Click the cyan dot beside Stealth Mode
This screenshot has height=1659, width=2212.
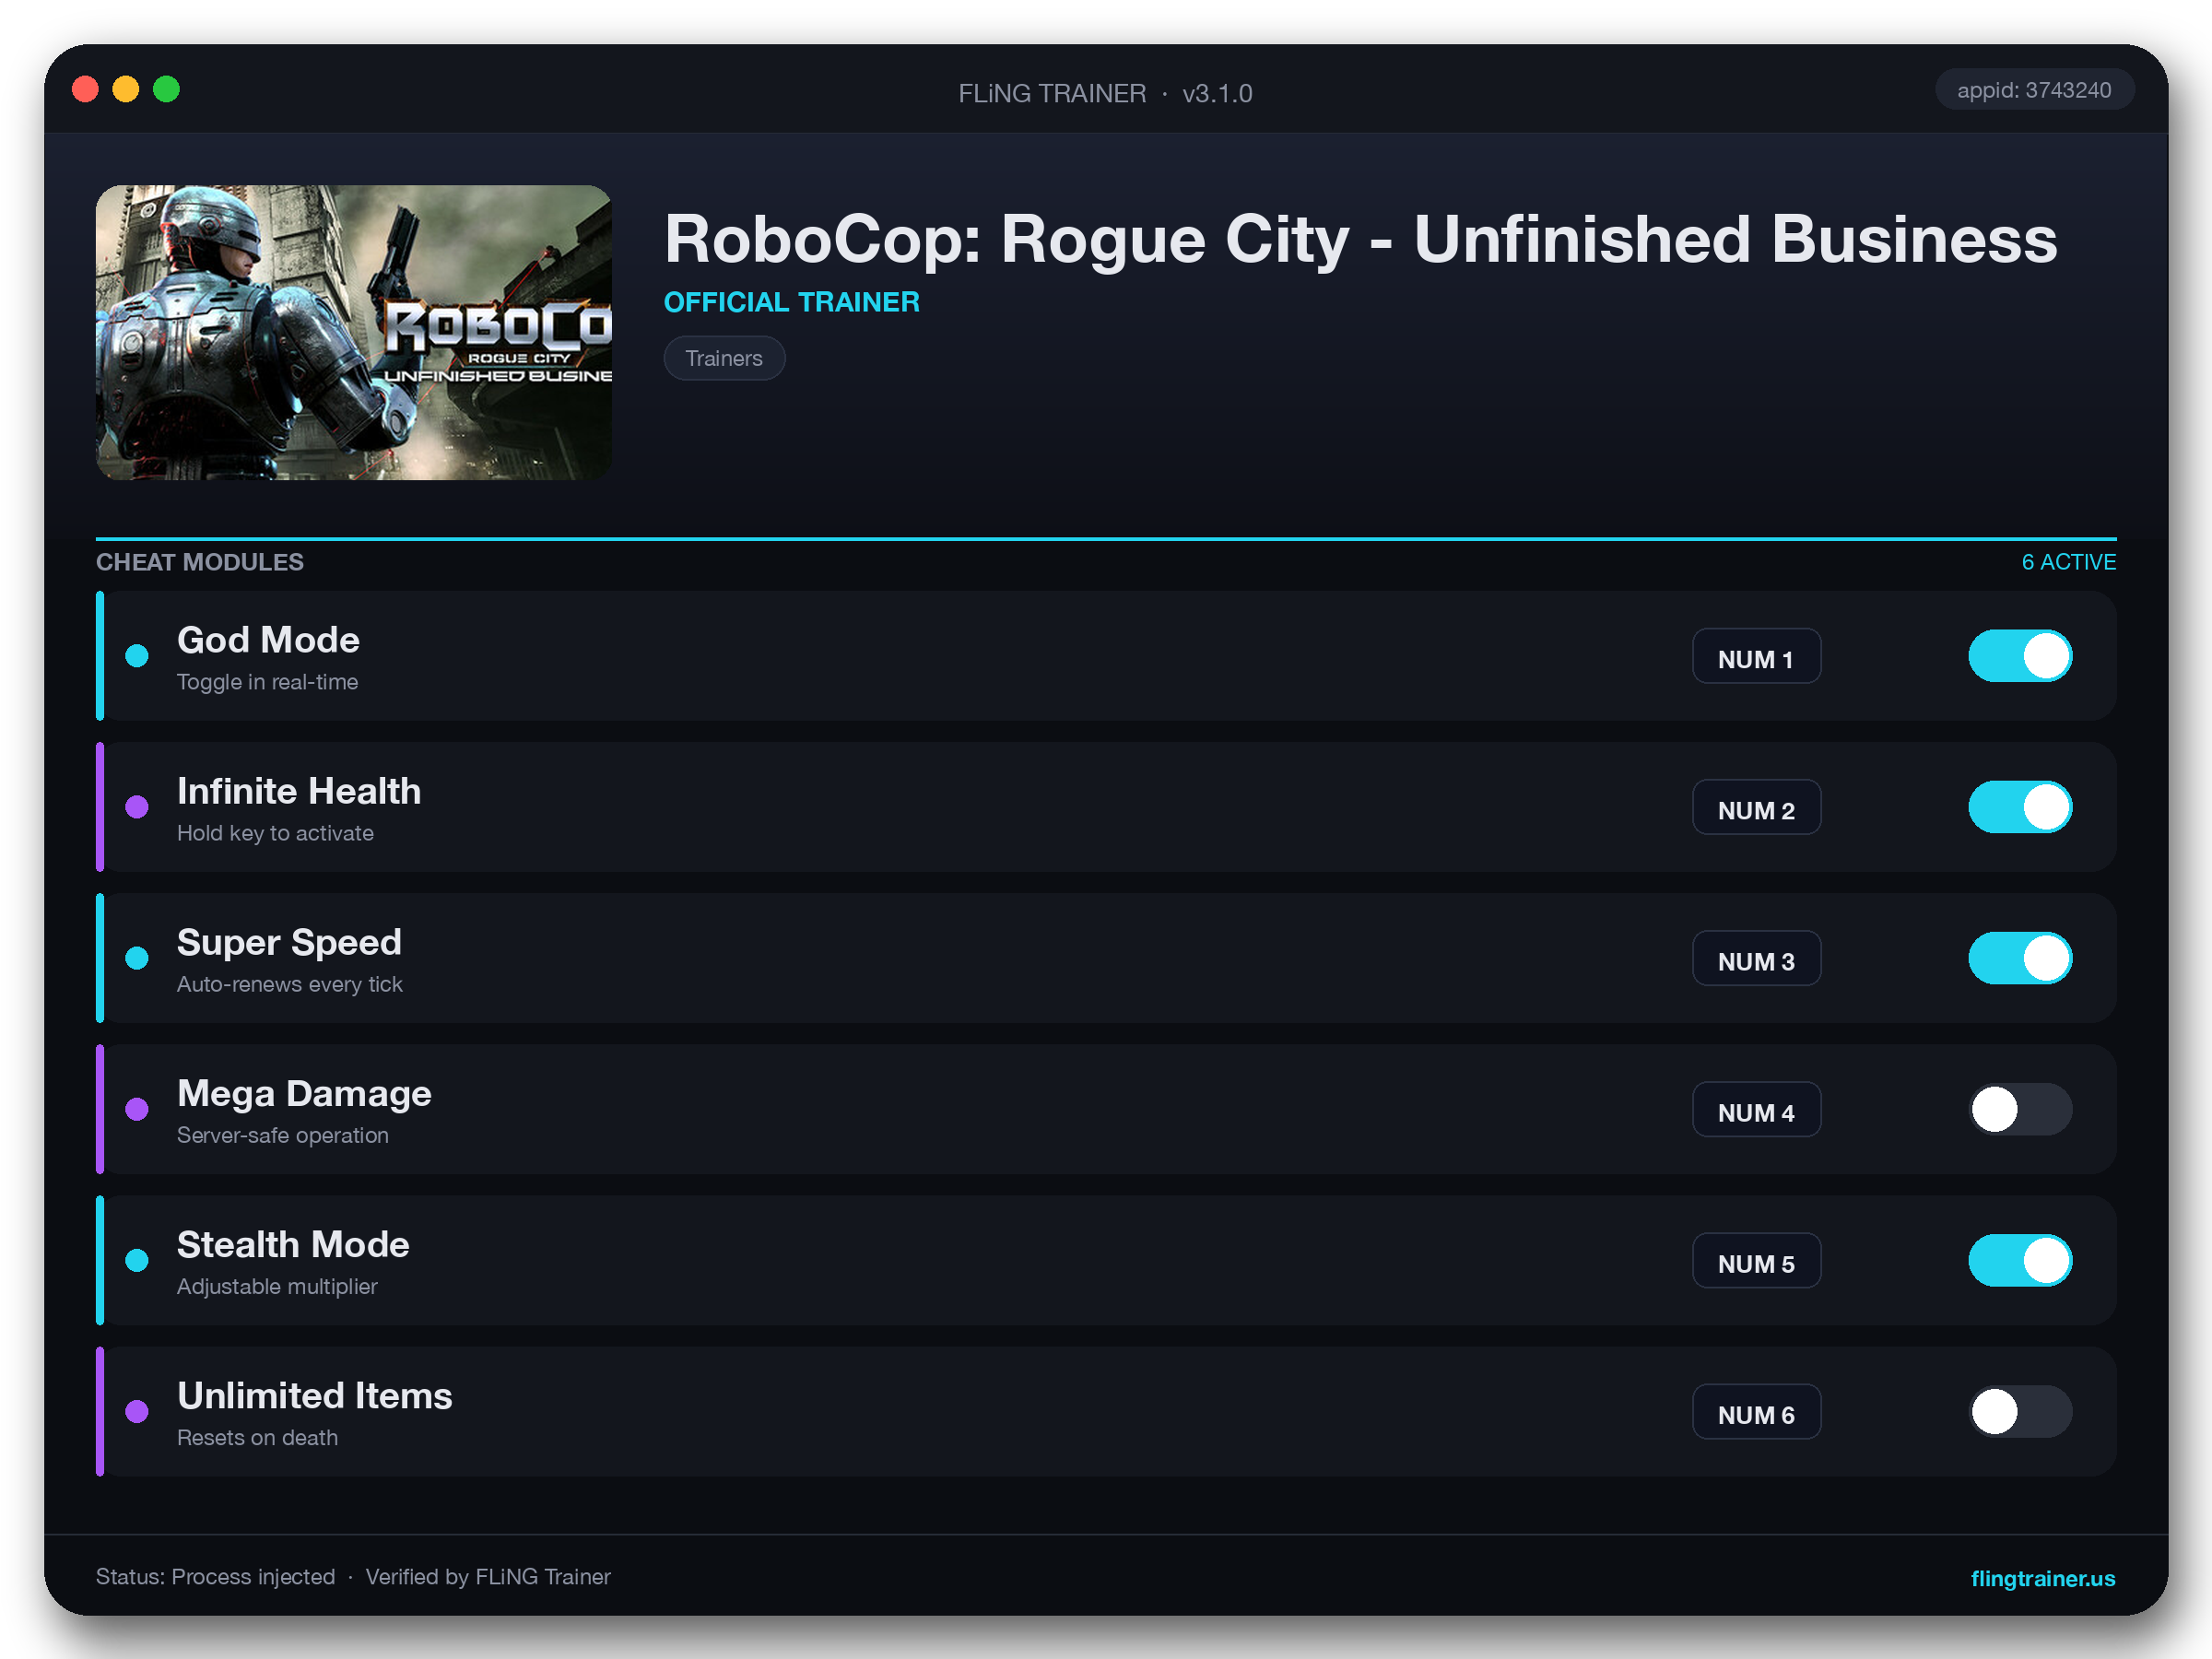pyautogui.click(x=137, y=1260)
